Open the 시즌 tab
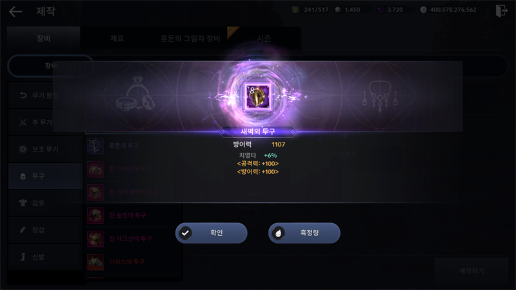The image size is (516, 290). [264, 39]
